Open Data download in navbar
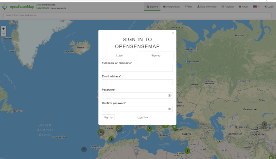 click(x=207, y=7)
